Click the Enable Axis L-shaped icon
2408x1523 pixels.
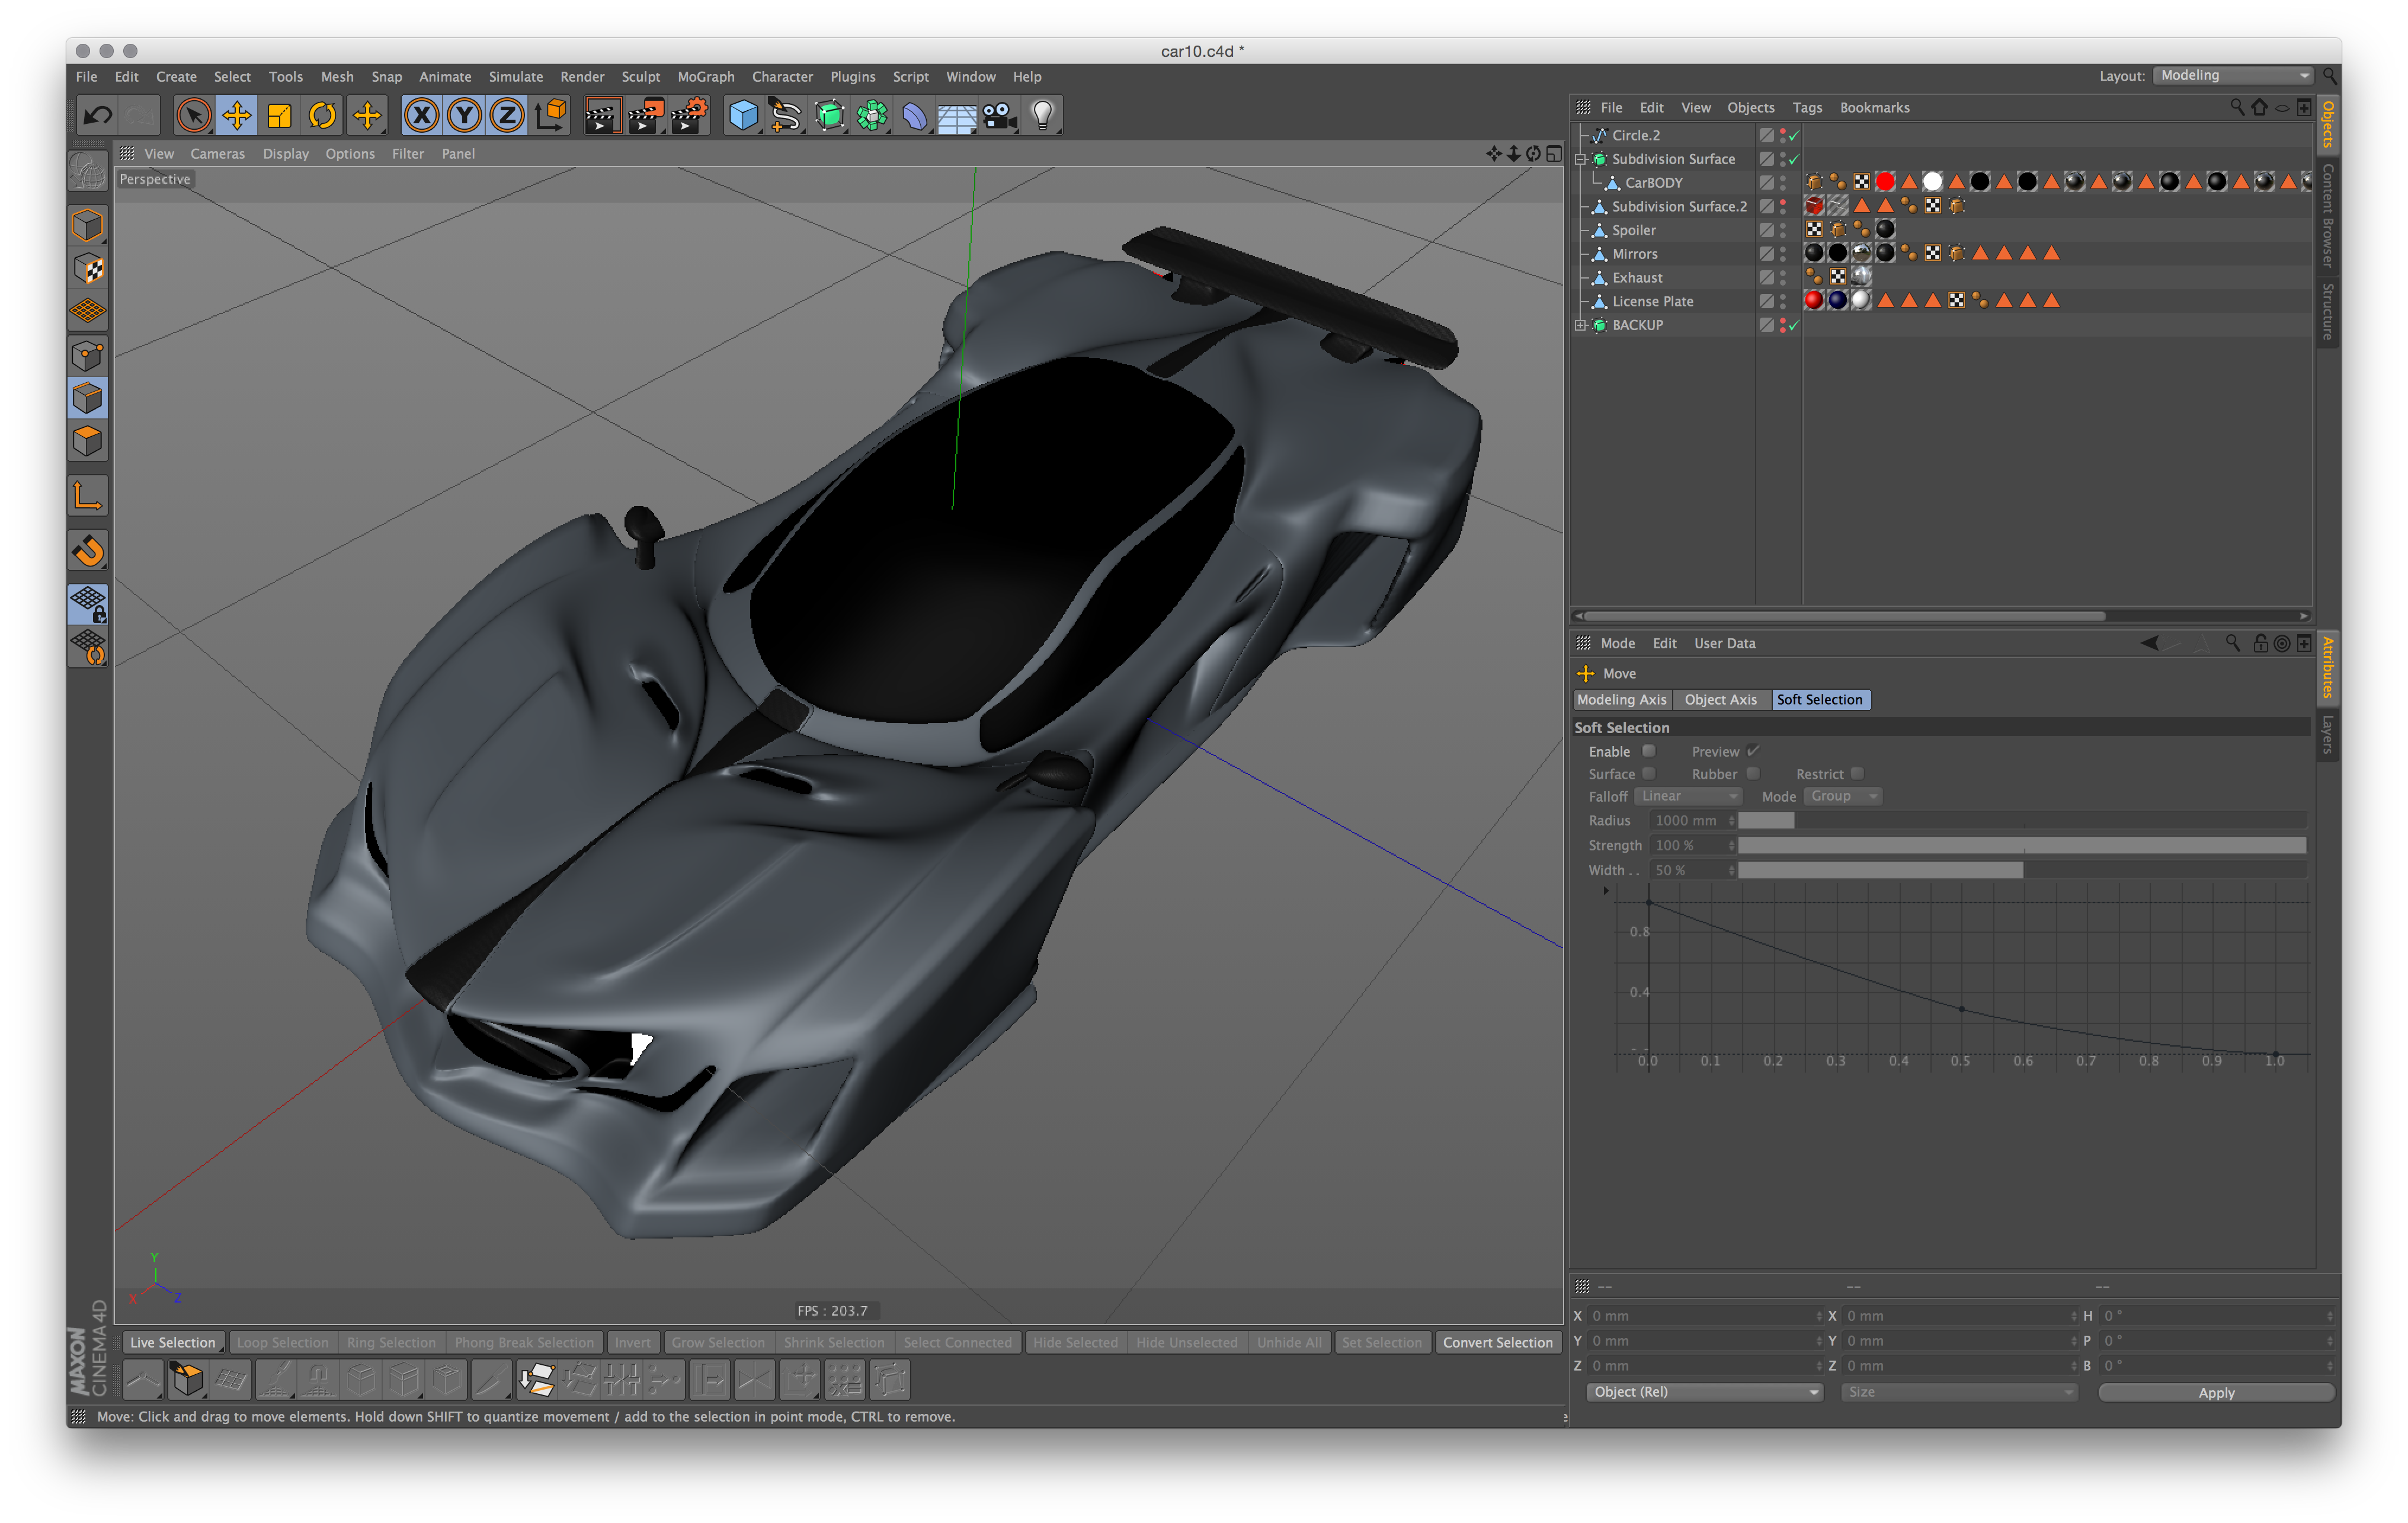[x=88, y=496]
